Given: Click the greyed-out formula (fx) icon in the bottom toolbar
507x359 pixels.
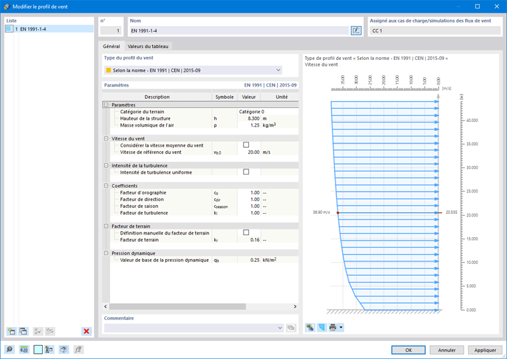Looking at the screenshot, I should (x=78, y=349).
